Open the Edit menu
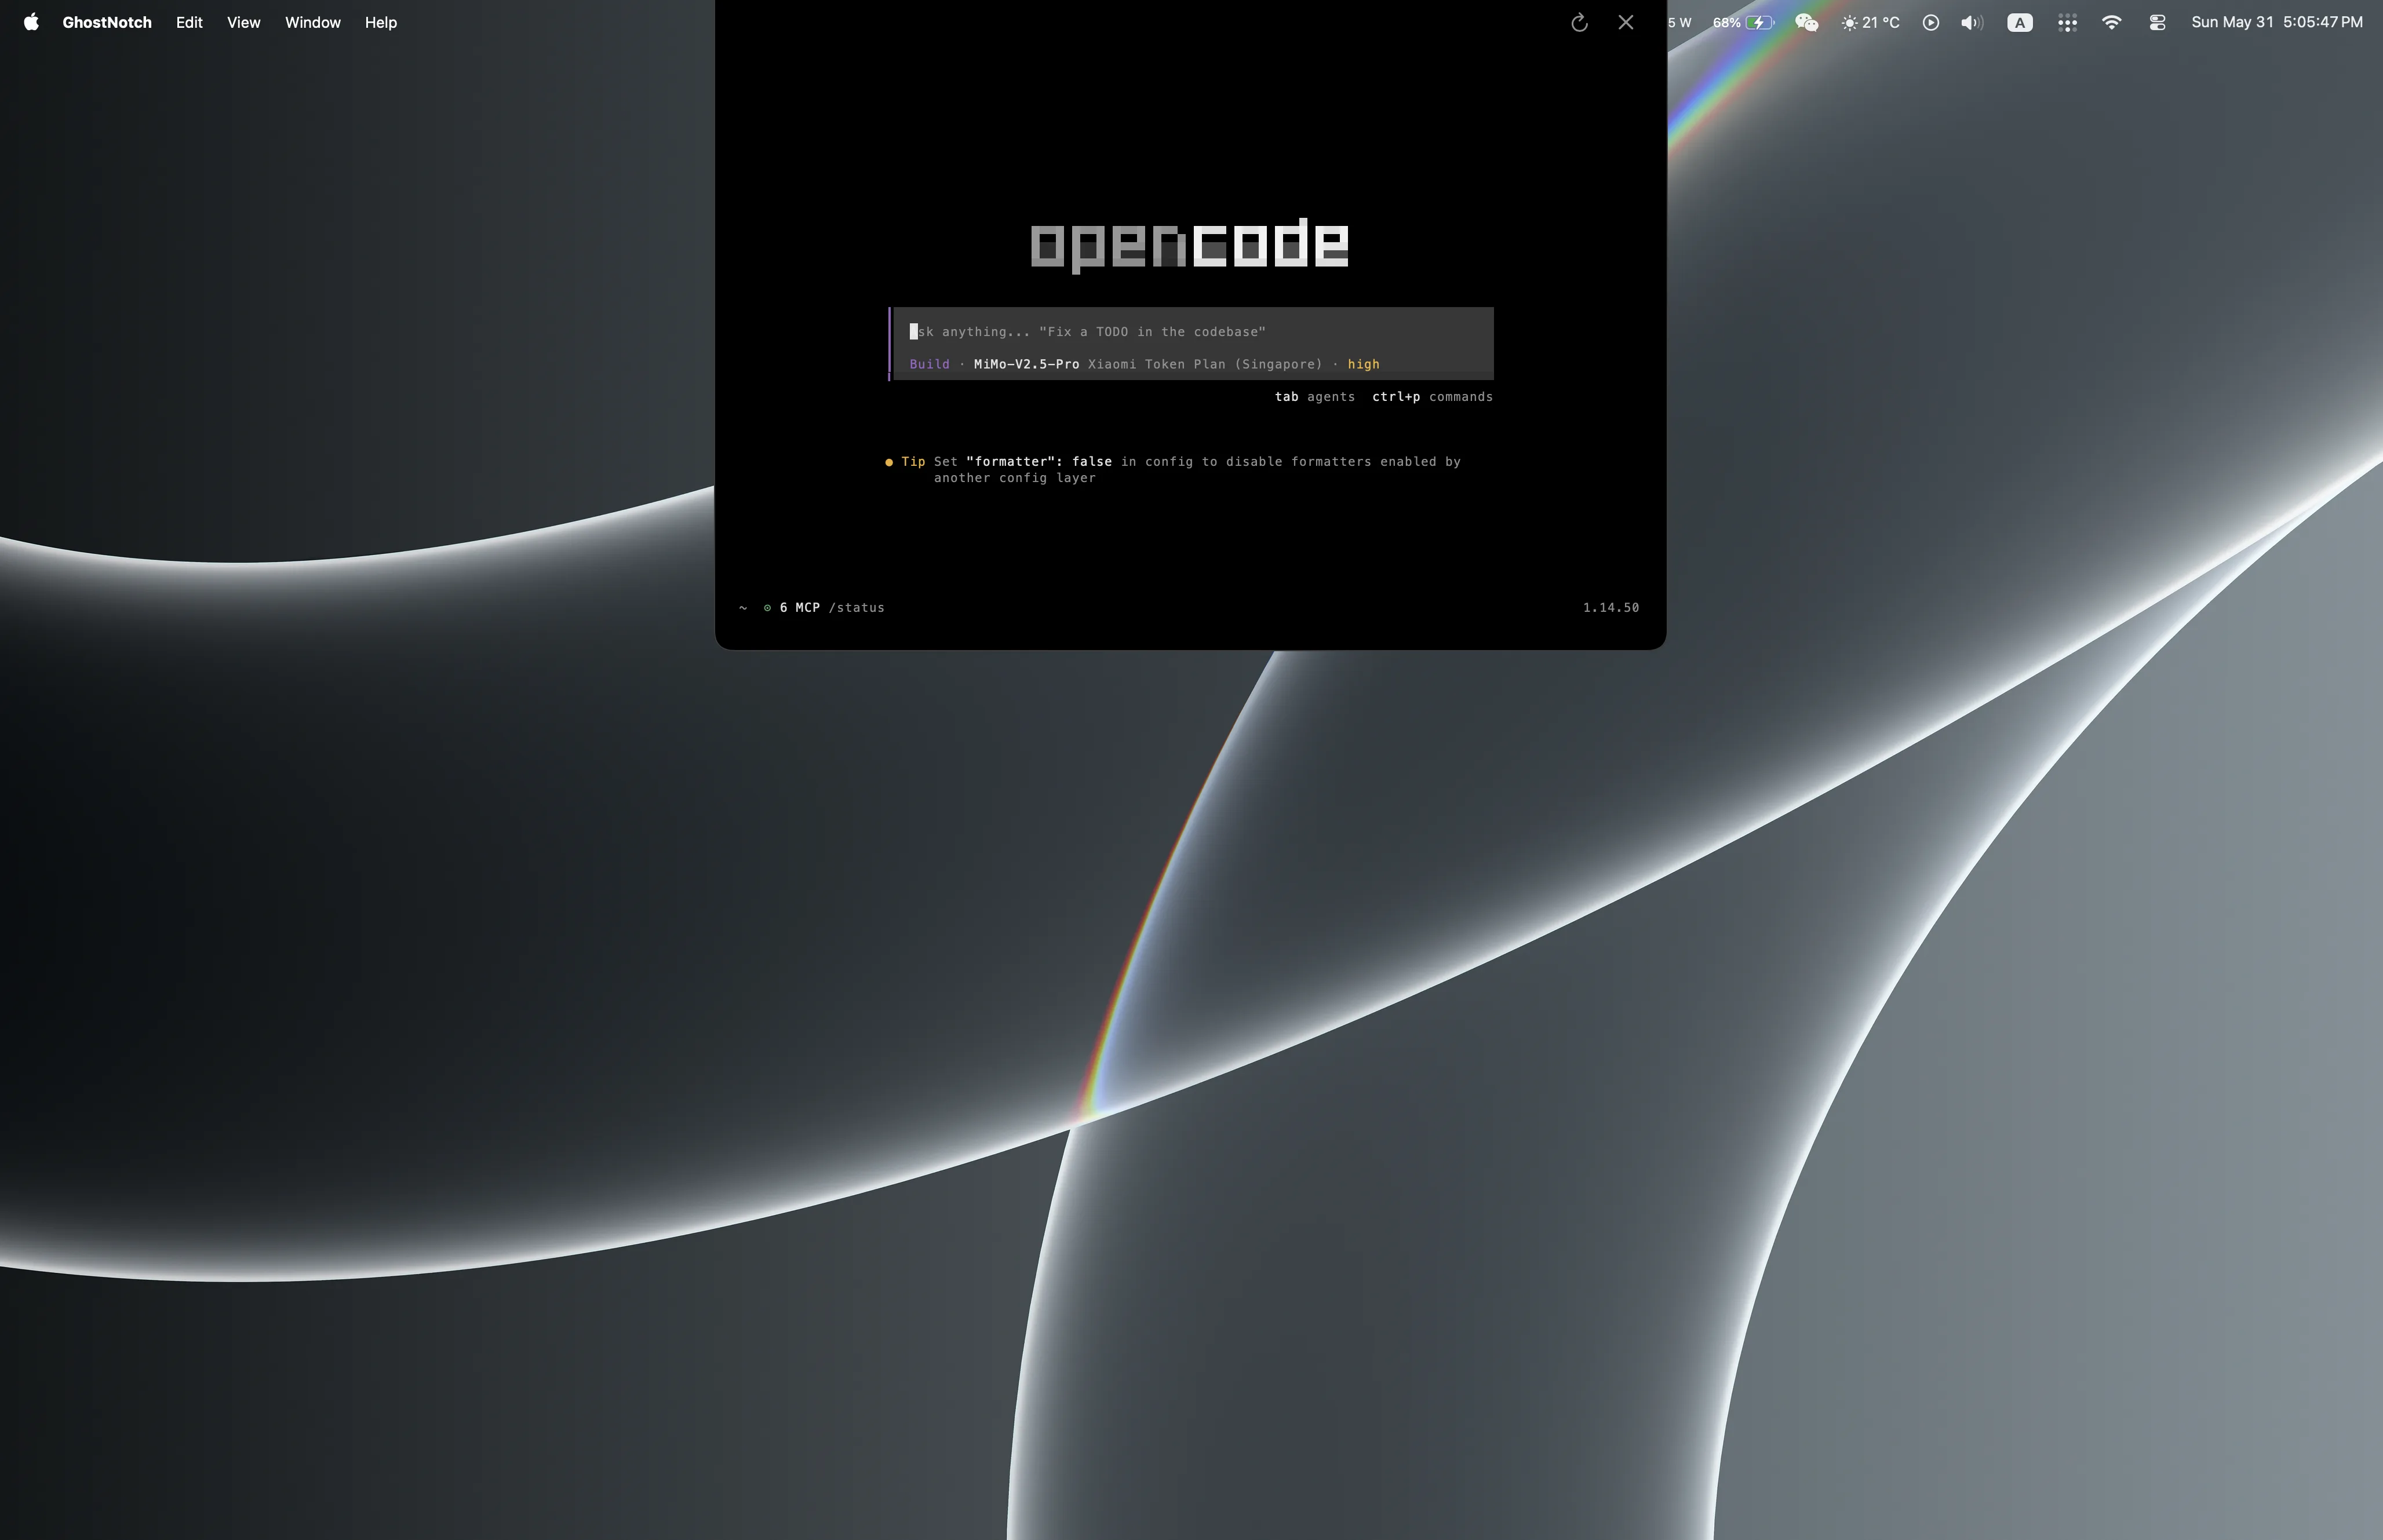2383x1540 pixels. point(189,22)
